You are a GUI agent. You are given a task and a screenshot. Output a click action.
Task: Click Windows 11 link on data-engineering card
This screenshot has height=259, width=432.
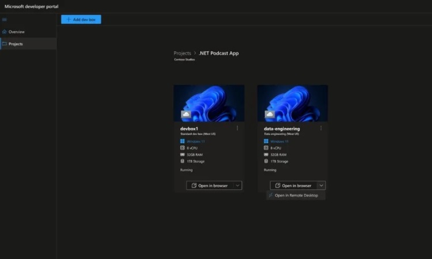(x=279, y=141)
